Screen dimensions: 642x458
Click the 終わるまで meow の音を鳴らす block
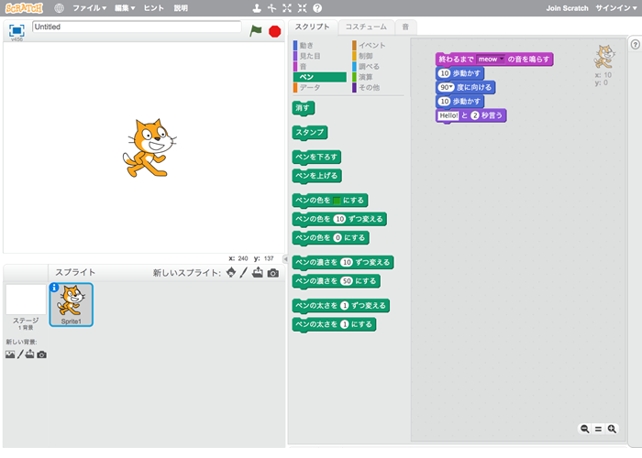494,60
